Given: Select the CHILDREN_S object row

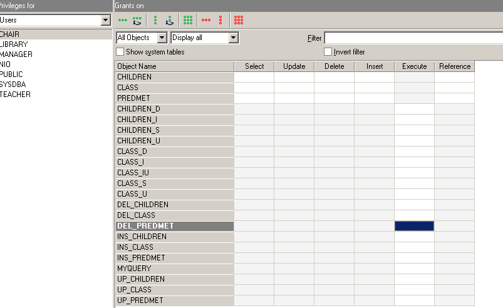Looking at the screenshot, I should click(175, 130).
